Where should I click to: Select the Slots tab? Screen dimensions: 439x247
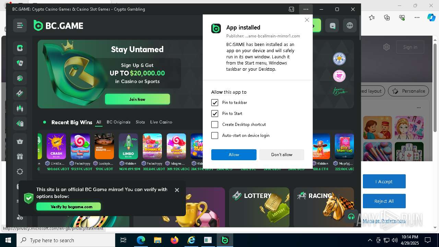point(140,122)
